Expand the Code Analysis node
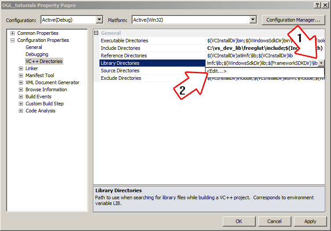This screenshot has width=331, height=231. click(x=21, y=111)
